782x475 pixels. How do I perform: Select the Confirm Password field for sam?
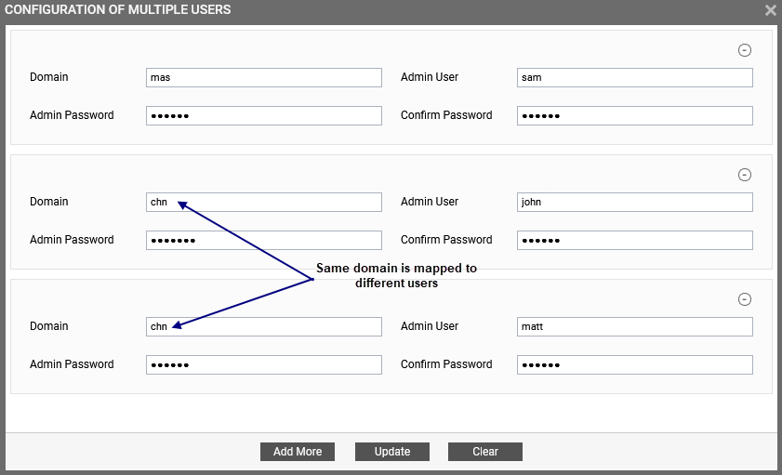[635, 115]
